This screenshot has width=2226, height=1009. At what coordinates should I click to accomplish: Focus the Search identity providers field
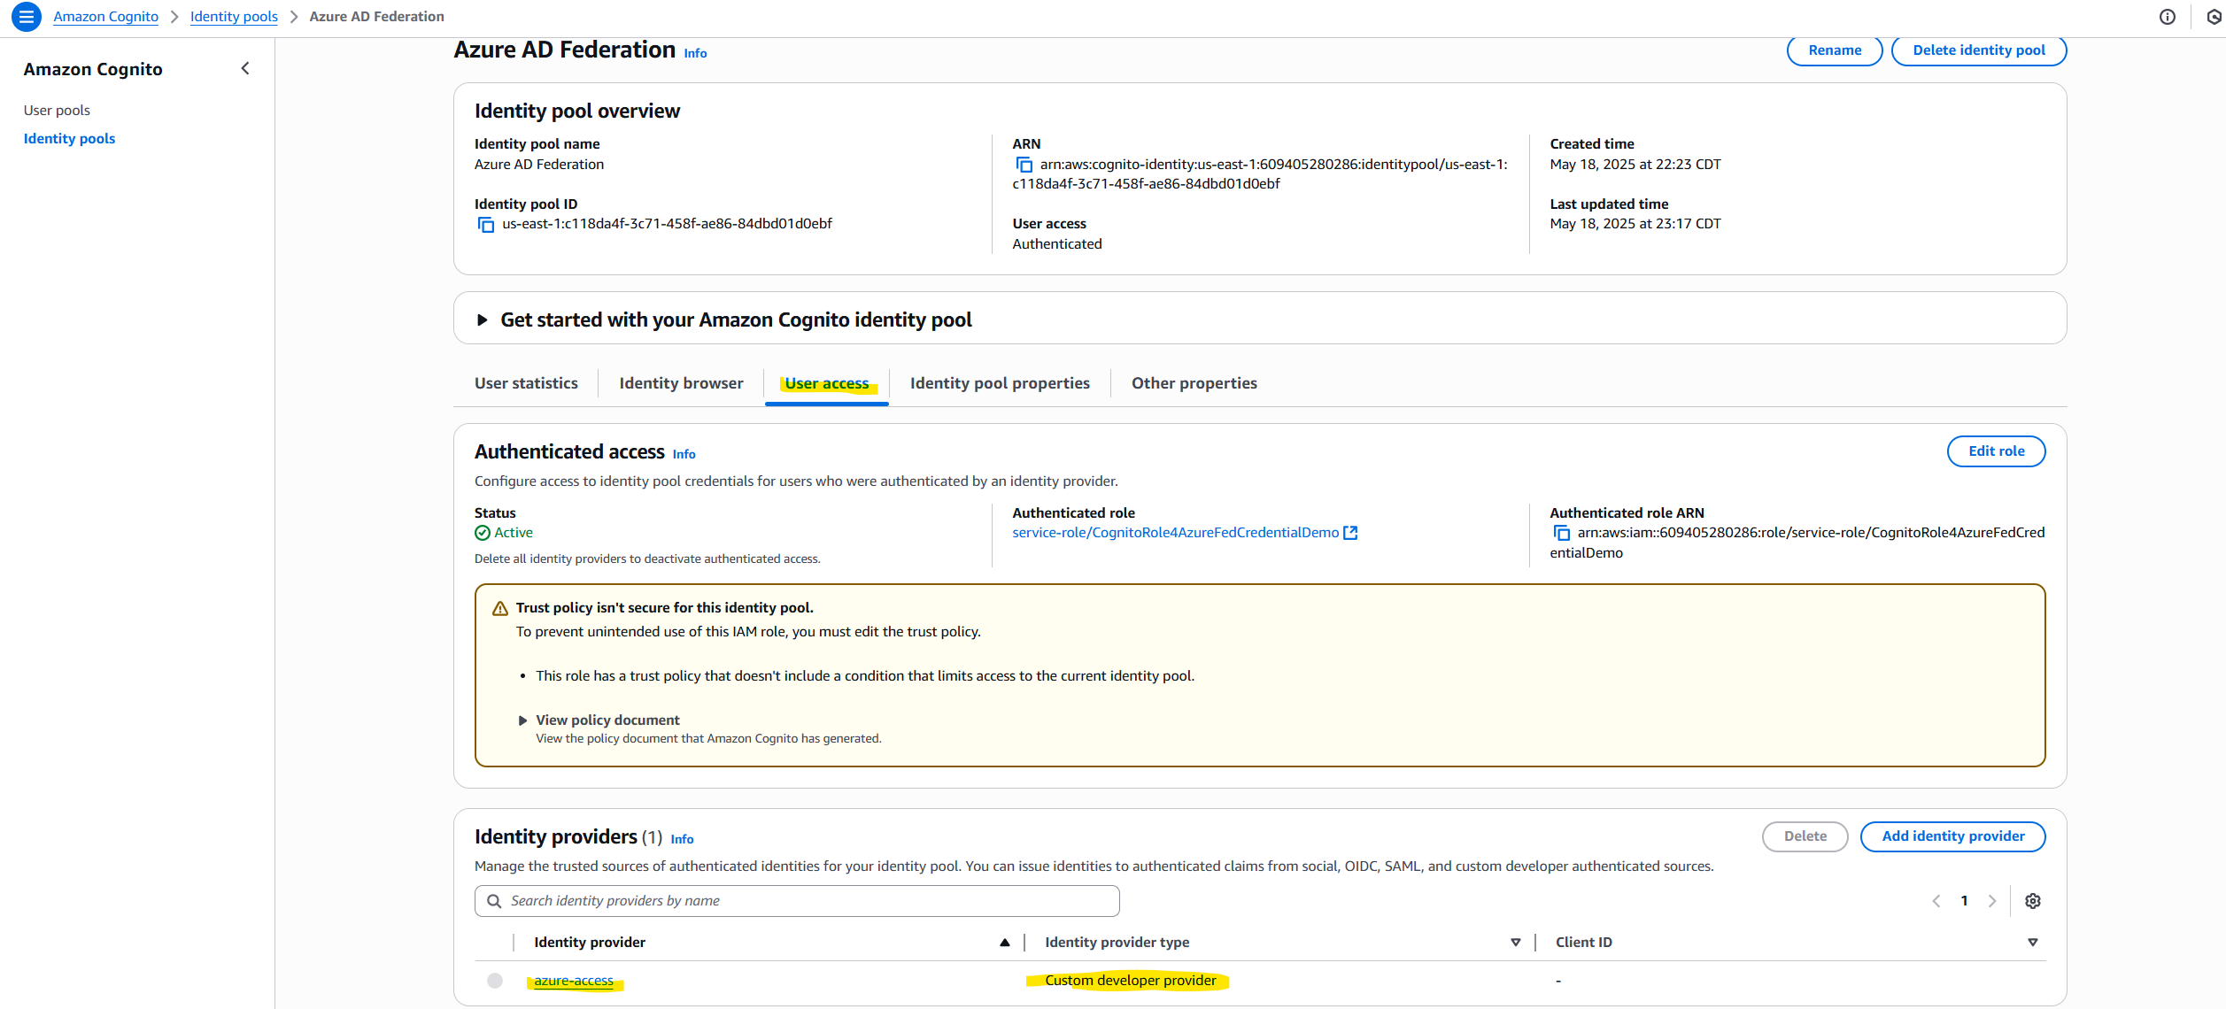(797, 901)
